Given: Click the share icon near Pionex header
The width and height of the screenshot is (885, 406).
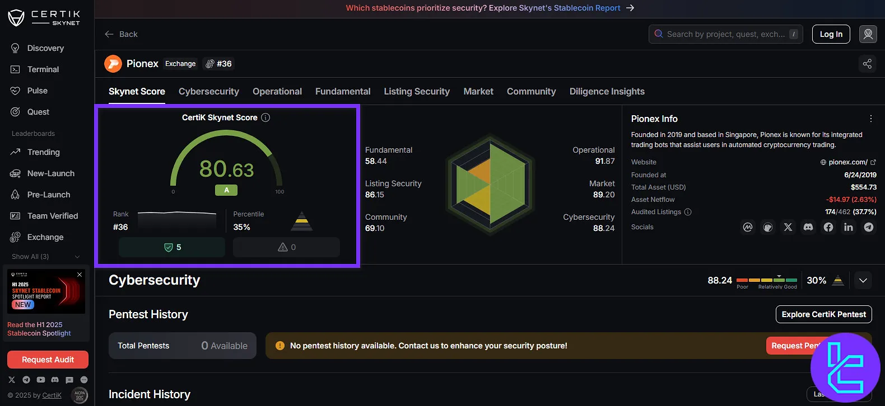Looking at the screenshot, I should (x=867, y=64).
